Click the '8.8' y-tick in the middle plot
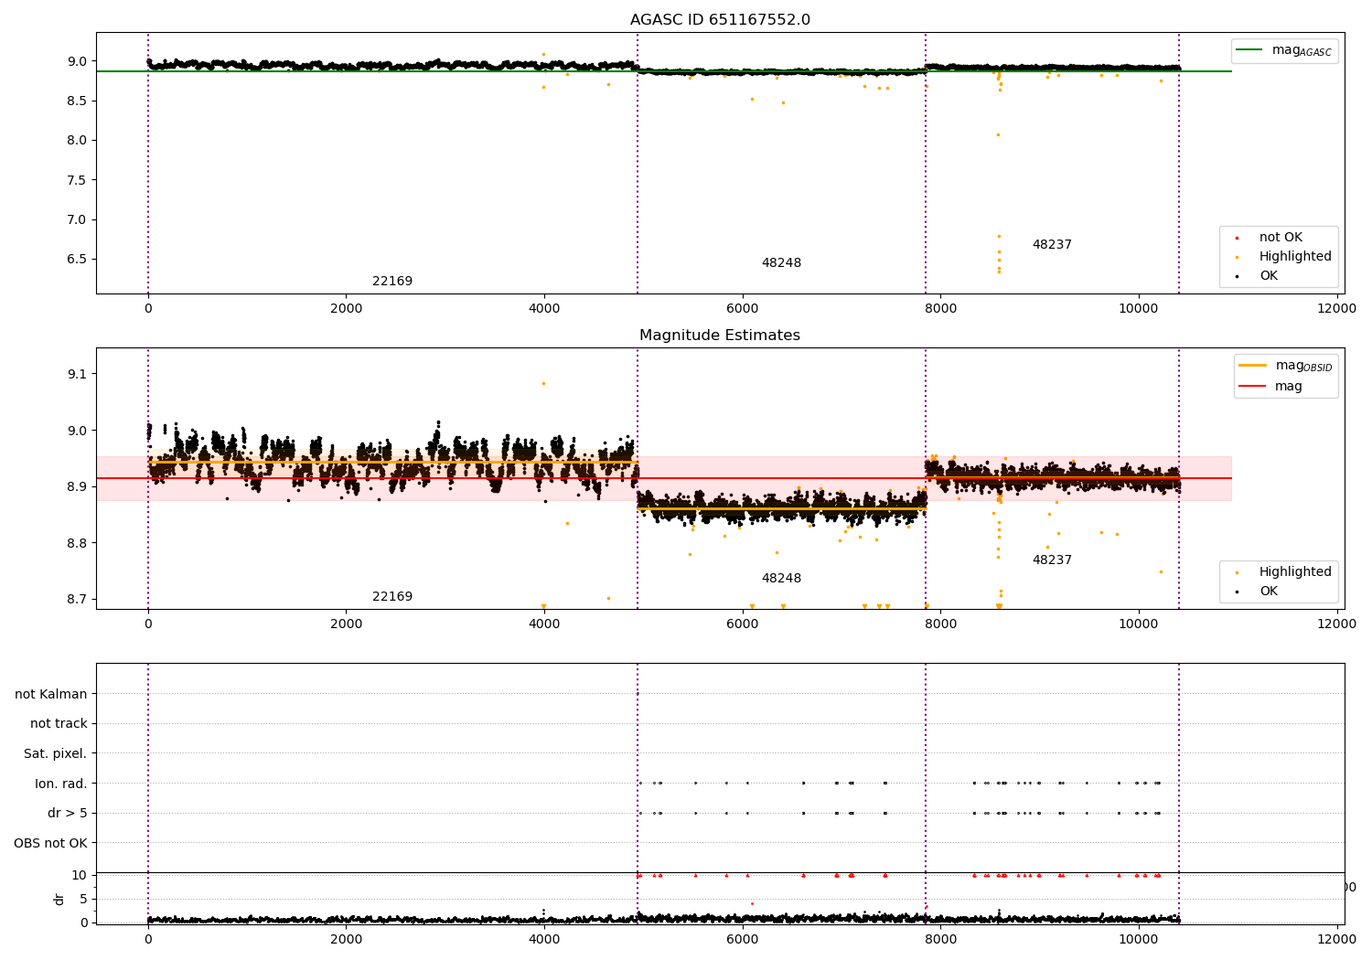This screenshot has width=1372, height=960. click(79, 543)
